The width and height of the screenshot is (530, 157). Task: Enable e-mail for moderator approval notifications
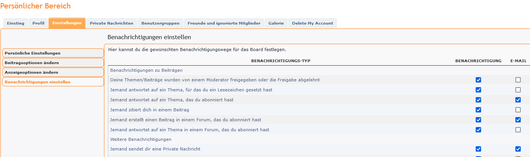[x=518, y=80]
